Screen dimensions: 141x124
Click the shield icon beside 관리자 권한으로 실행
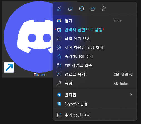pos(59,30)
